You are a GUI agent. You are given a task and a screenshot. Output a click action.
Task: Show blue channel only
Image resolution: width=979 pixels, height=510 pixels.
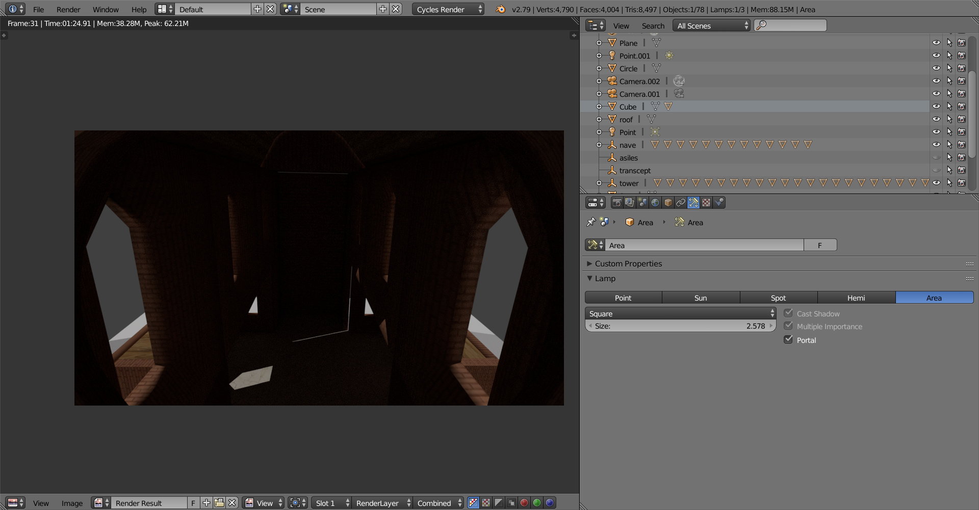pyautogui.click(x=550, y=503)
